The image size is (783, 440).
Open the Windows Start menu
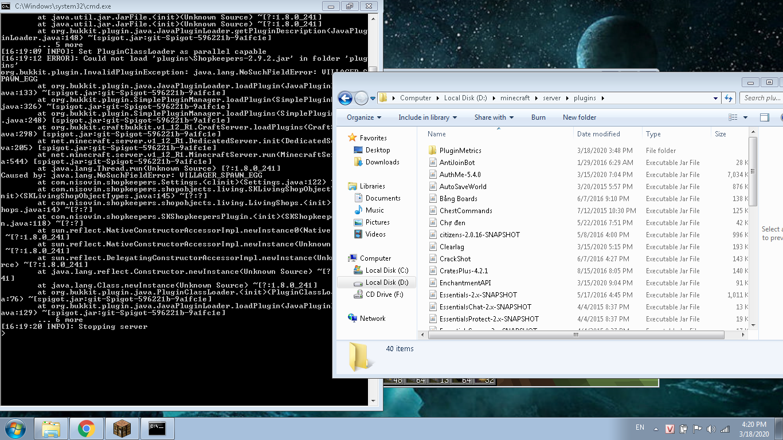click(x=15, y=428)
